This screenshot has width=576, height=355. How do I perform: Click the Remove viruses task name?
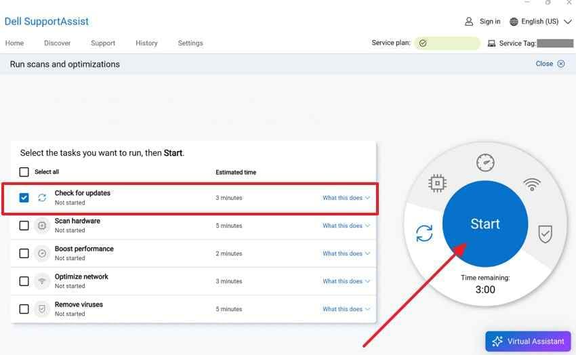point(79,305)
